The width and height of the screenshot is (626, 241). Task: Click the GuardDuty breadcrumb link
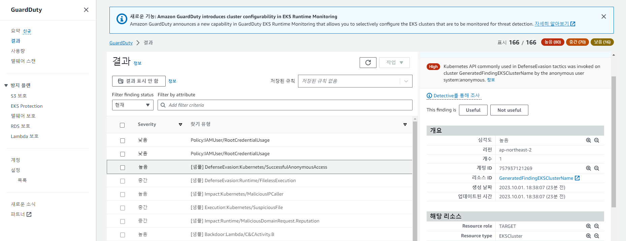tap(121, 43)
